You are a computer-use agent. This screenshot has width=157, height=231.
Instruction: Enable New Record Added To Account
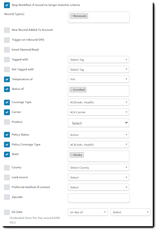point(7,30)
